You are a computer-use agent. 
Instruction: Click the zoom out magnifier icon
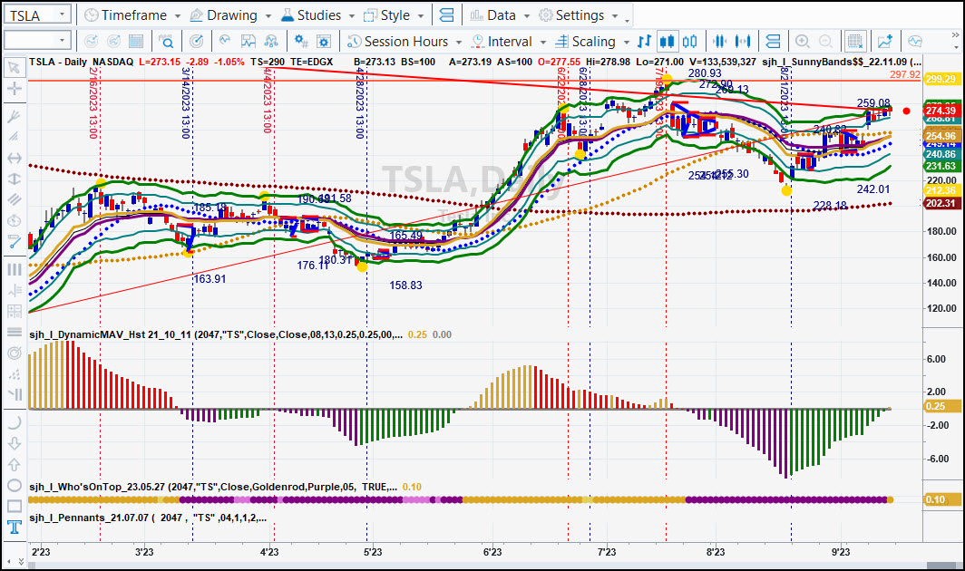[x=825, y=41]
